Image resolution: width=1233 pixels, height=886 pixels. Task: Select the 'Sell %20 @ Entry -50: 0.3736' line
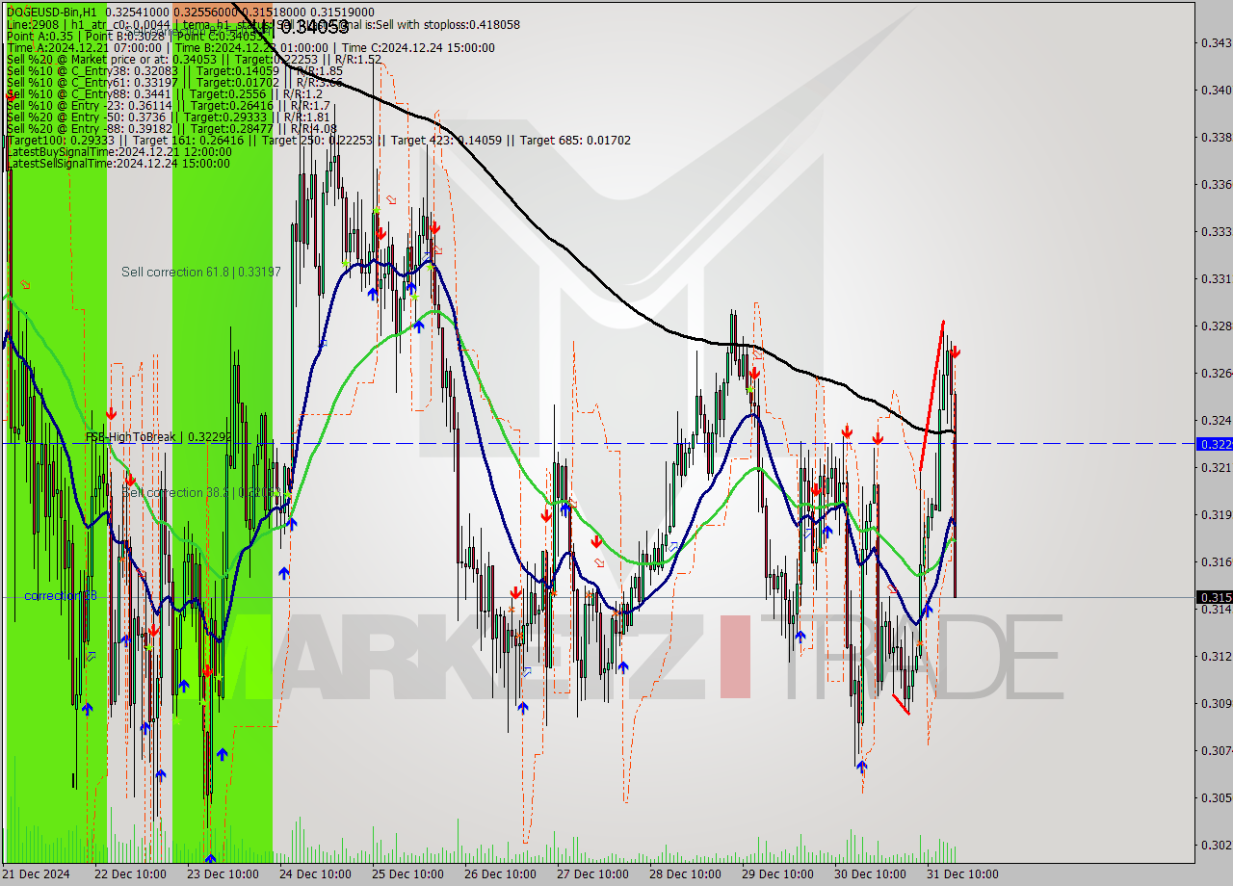pos(171,117)
